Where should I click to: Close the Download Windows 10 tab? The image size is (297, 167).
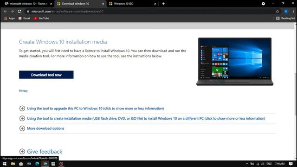[x=103, y=4]
